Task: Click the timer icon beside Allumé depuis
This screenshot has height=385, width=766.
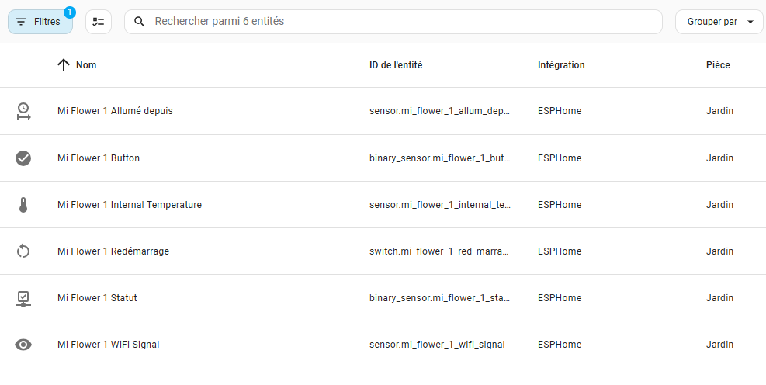Action: (x=23, y=111)
